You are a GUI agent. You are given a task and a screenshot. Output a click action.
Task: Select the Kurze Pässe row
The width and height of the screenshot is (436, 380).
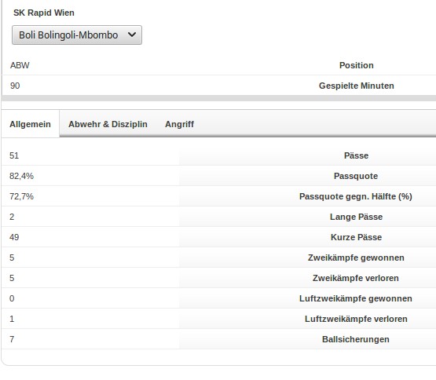219,237
